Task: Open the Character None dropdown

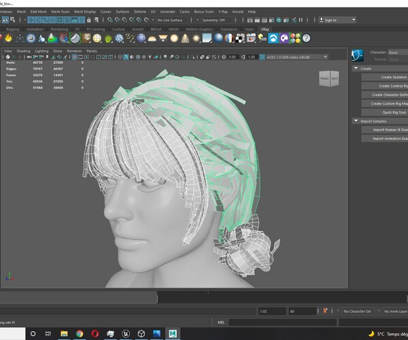Action: 398,52
